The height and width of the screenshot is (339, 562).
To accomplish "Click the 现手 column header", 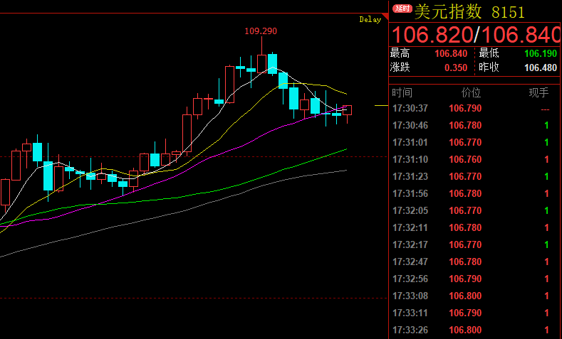I will pyautogui.click(x=538, y=92).
